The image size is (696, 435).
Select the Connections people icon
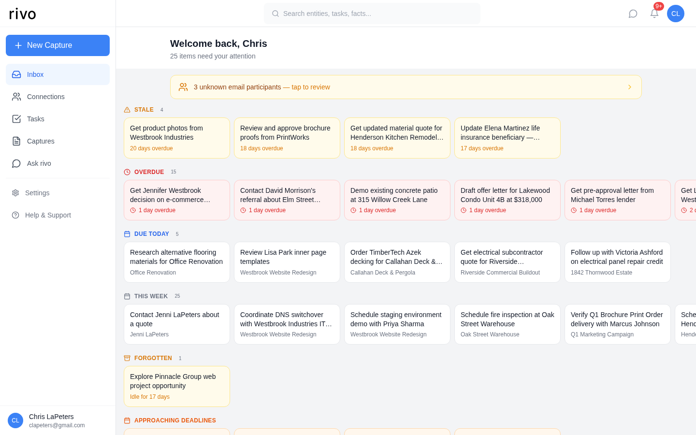point(16,97)
